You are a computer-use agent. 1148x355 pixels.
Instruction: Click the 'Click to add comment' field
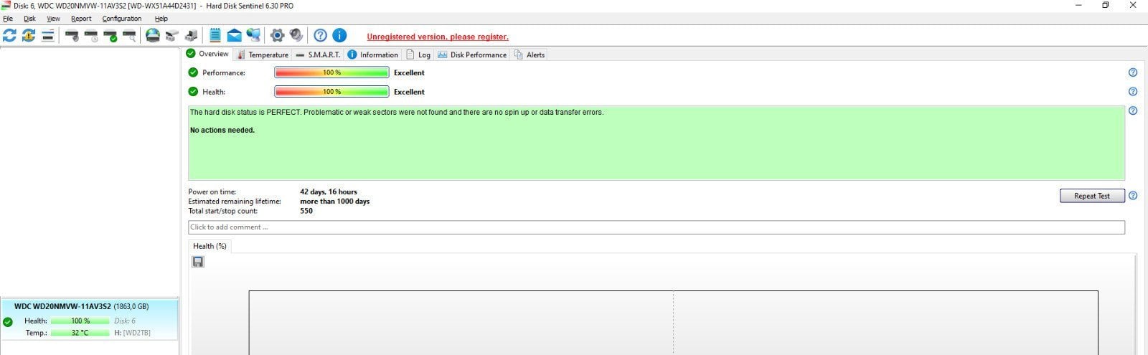pos(657,227)
